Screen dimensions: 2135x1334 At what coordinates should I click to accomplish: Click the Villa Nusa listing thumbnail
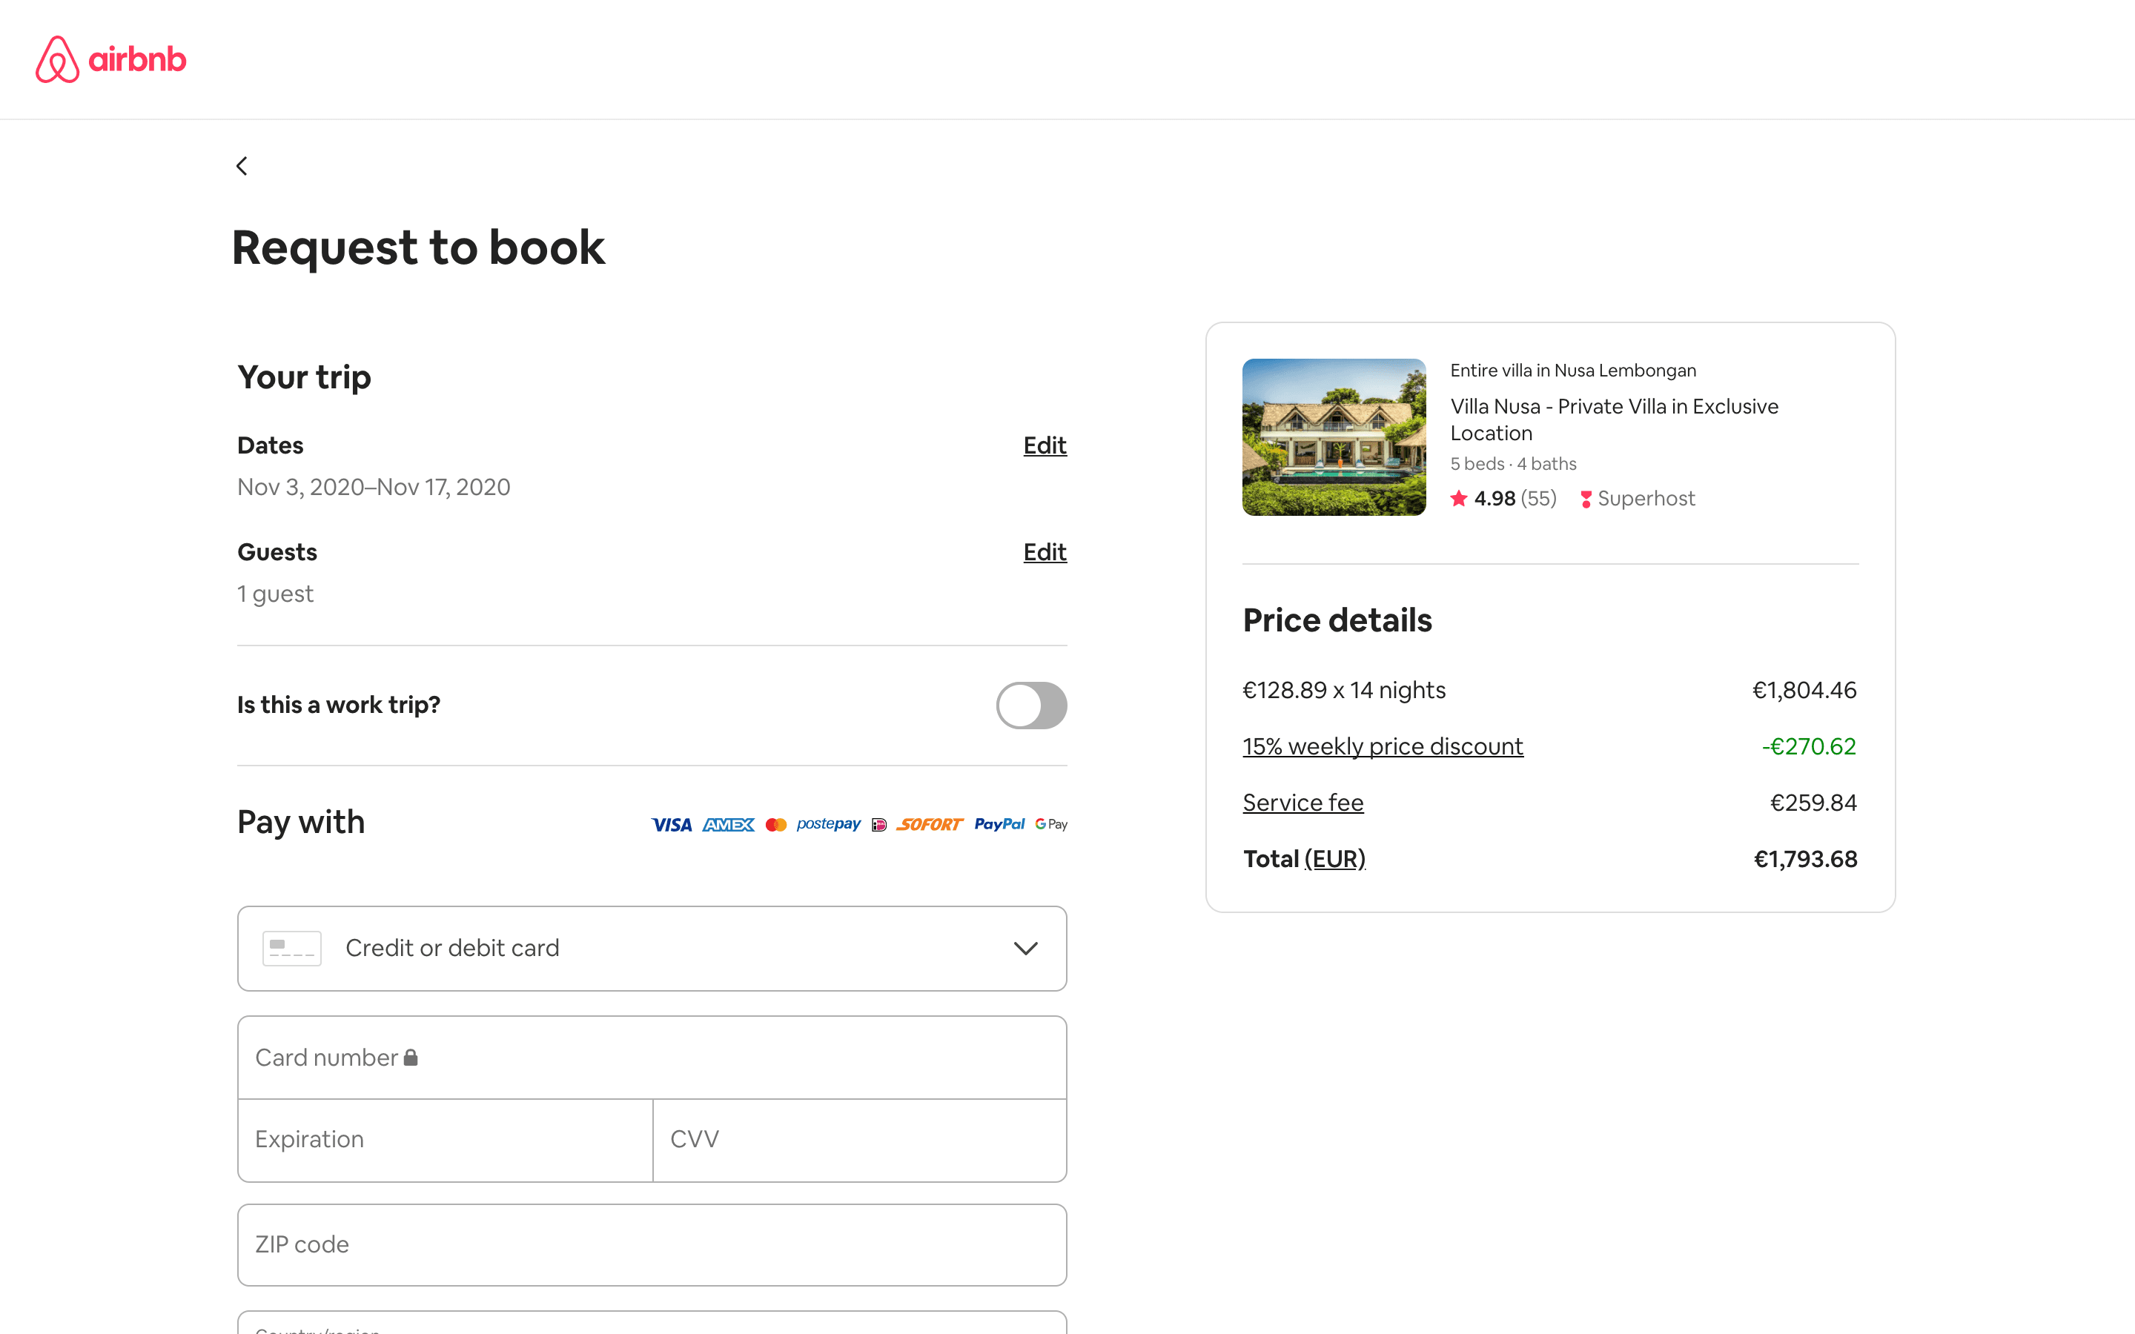pyautogui.click(x=1333, y=437)
